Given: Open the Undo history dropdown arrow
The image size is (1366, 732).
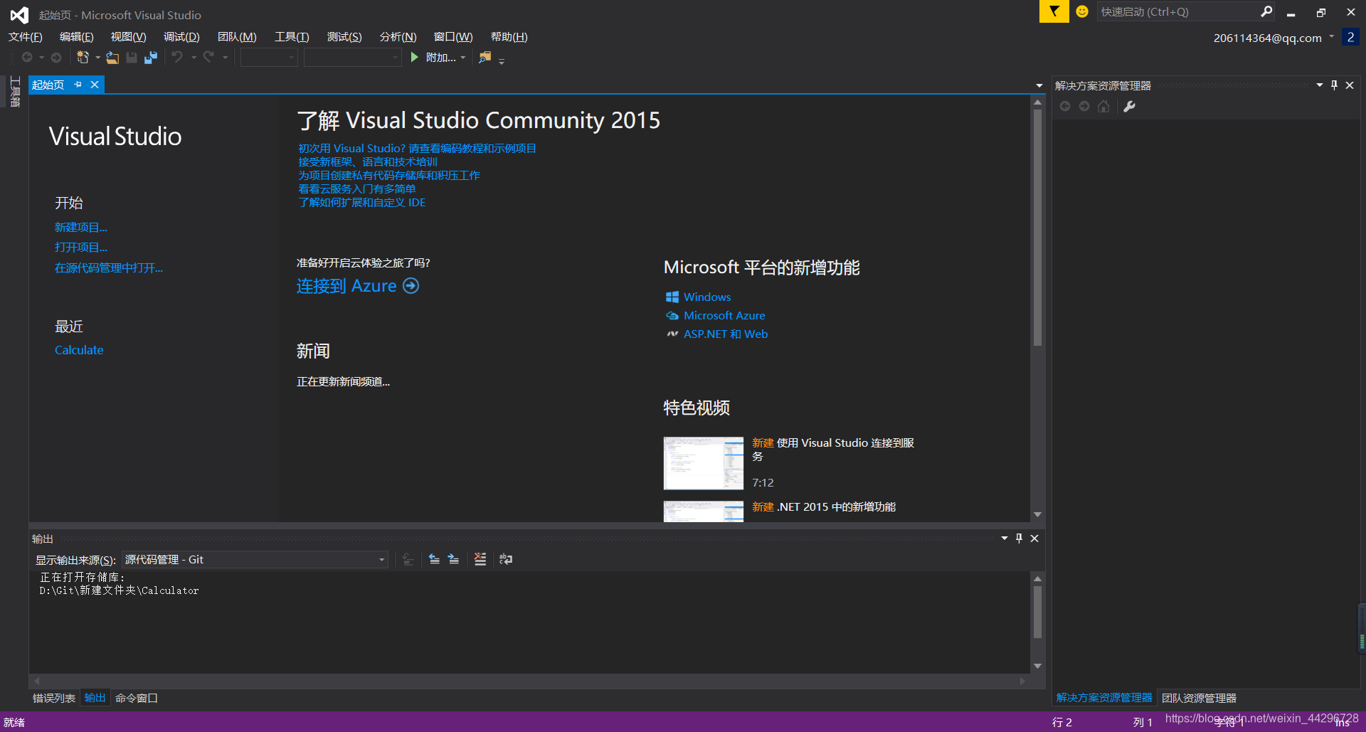Looking at the screenshot, I should pyautogui.click(x=194, y=57).
